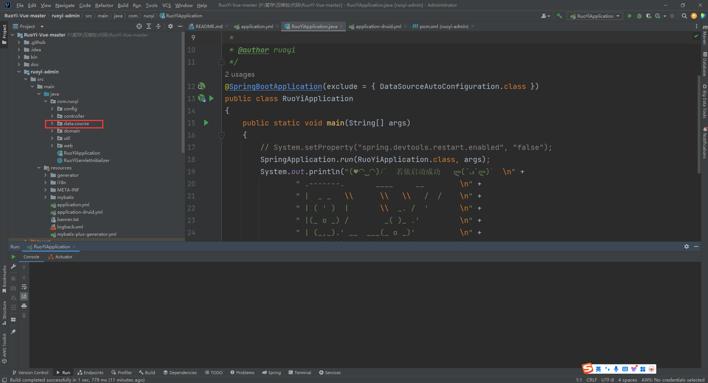
Task: Click the Profile run icon in the top toolbar
Action: point(658,16)
